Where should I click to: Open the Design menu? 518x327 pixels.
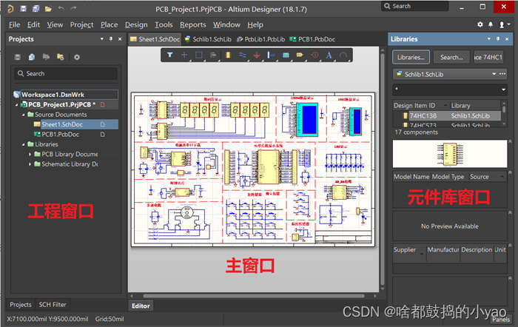pyautogui.click(x=136, y=24)
